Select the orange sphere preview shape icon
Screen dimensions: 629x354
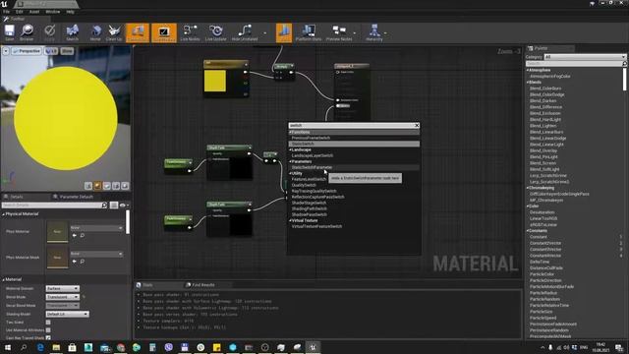coord(97,186)
